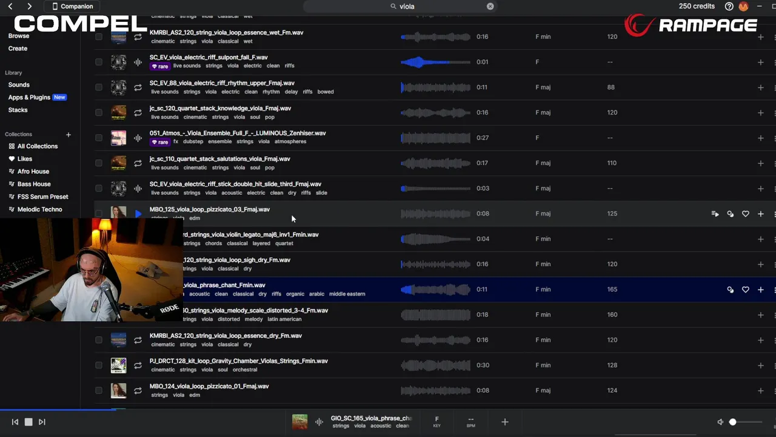776x437 pixels.
Task: Click the rare tag on sulpont_fall_F
Action: 160,66
